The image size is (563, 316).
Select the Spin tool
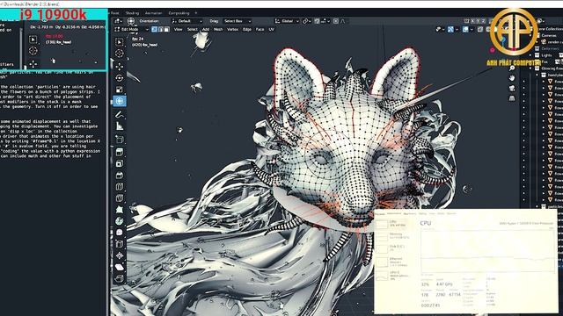[x=120, y=221]
